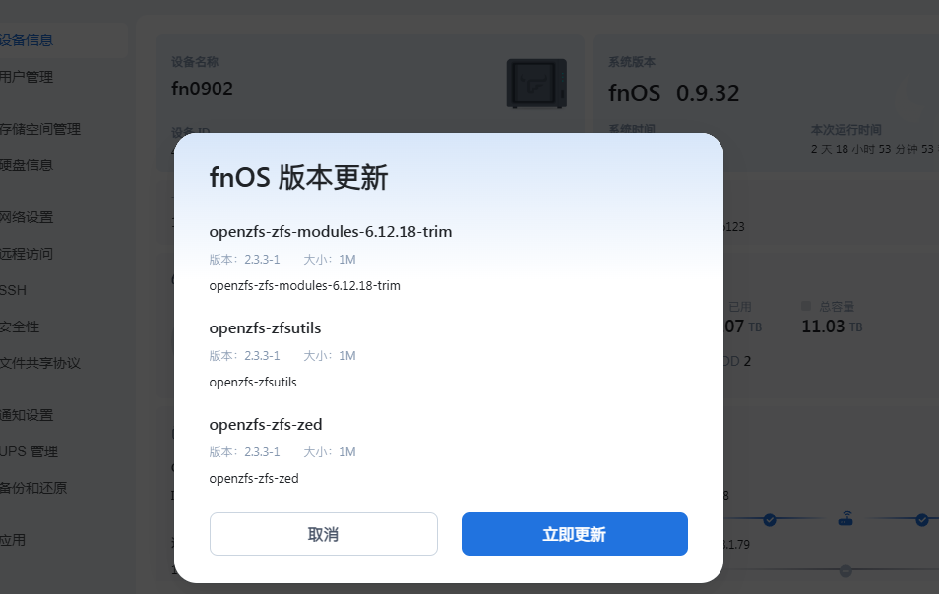
Task: Go to 存储空间管理 settings
Action: [40, 129]
